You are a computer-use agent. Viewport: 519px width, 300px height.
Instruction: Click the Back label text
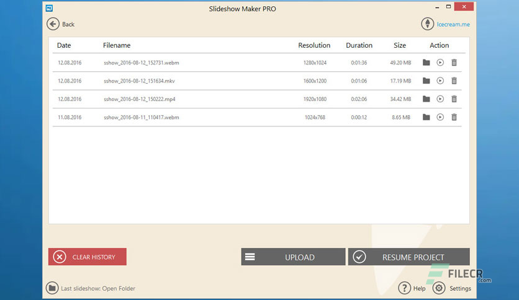[68, 24]
